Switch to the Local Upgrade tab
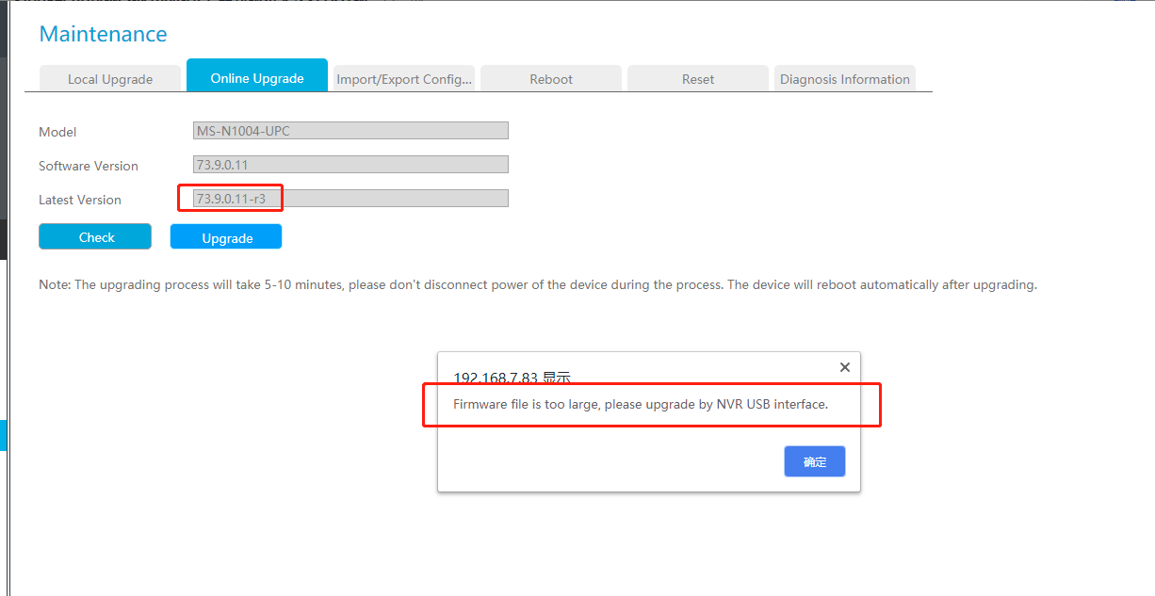The height and width of the screenshot is (596, 1155). (110, 79)
